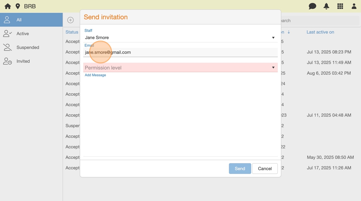Open the user profile icon
The width and height of the screenshot is (361, 201).
click(354, 6)
